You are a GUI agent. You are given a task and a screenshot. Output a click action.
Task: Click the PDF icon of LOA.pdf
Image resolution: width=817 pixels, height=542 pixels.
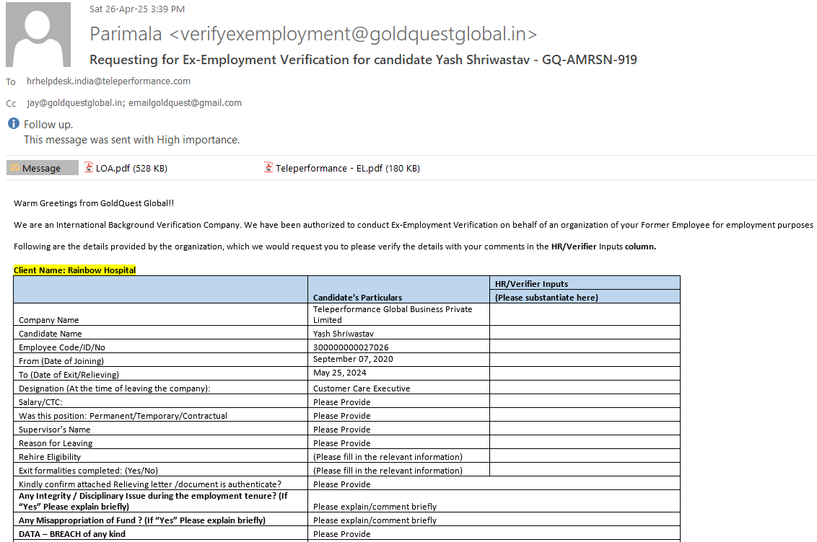click(x=89, y=168)
